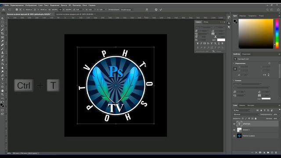This screenshot has width=281, height=158.
Task: Select the Hand tool
Action: tap(2, 91)
